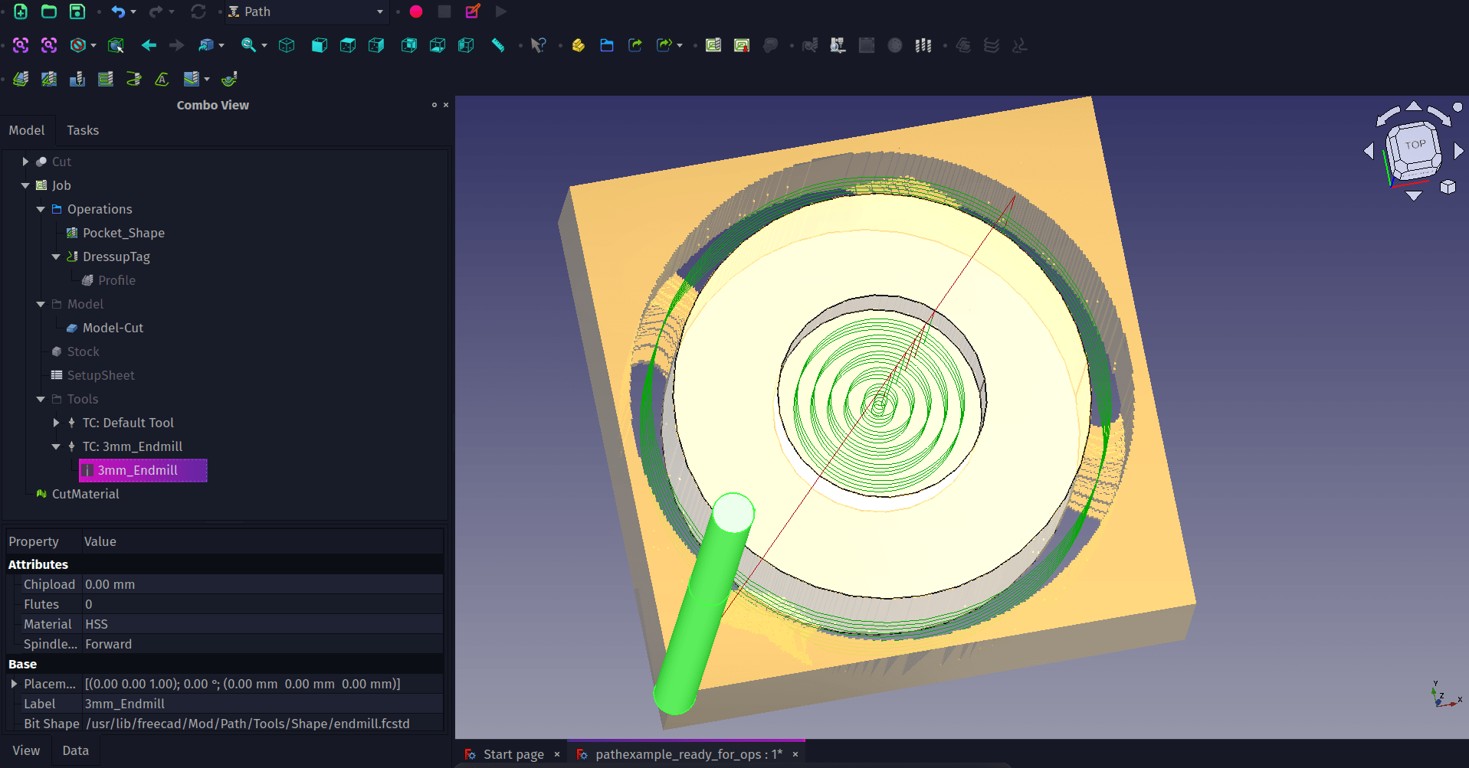The width and height of the screenshot is (1469, 768).
Task: Start macro recording with red button
Action: (x=416, y=11)
